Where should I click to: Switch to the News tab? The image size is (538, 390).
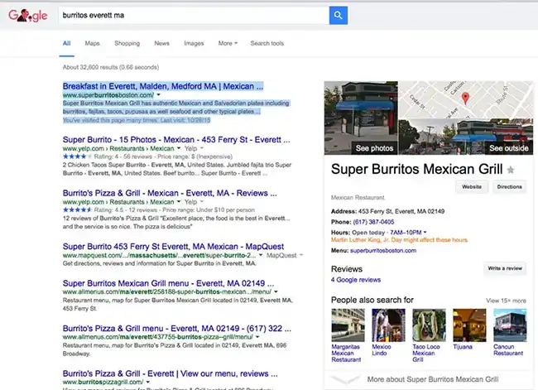[x=162, y=43]
